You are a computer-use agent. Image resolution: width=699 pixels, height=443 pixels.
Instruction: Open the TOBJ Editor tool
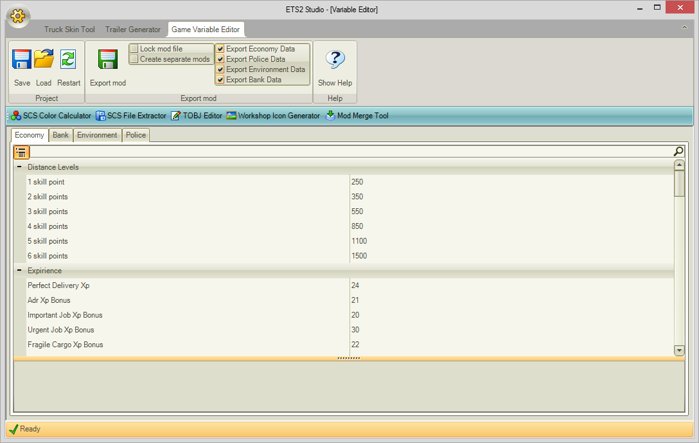197,116
